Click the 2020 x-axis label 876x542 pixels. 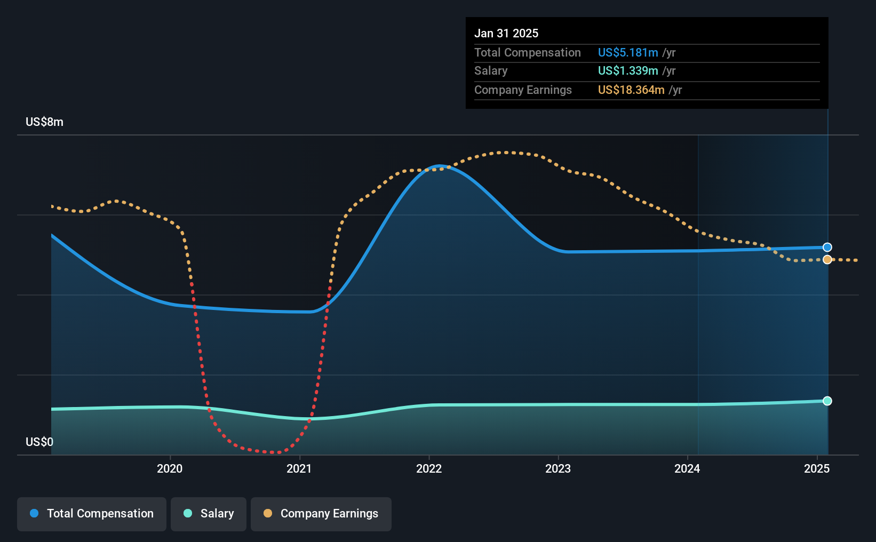tap(170, 468)
